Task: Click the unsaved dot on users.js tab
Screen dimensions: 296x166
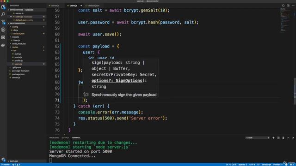Action: (x=81, y=6)
